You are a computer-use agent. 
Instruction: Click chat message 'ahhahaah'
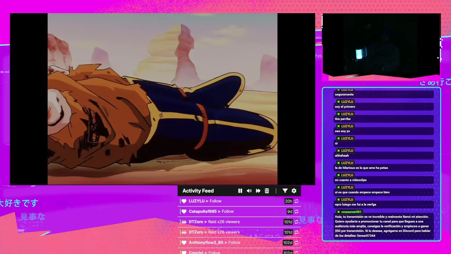click(x=342, y=156)
